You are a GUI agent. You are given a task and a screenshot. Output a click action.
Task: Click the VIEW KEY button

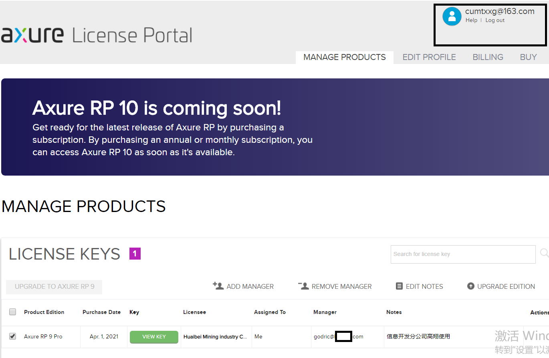(154, 337)
